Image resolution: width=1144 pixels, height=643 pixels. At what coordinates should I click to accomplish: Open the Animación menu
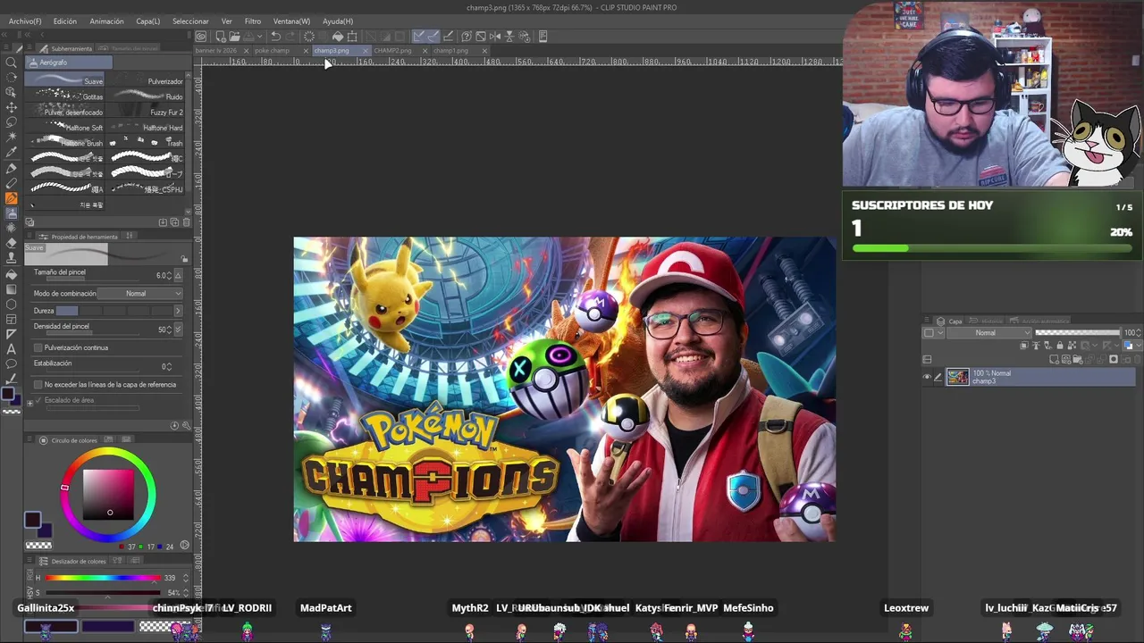coord(106,21)
